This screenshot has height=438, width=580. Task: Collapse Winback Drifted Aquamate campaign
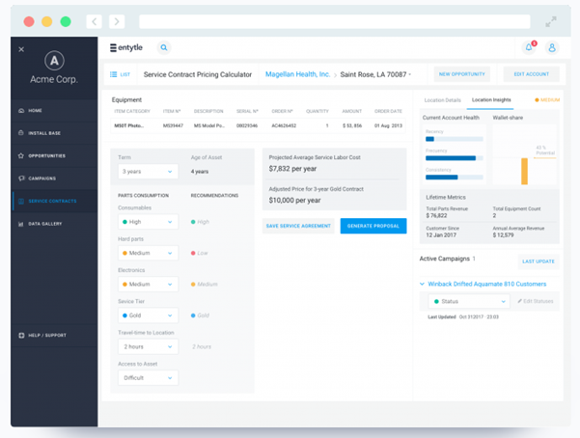pos(423,285)
